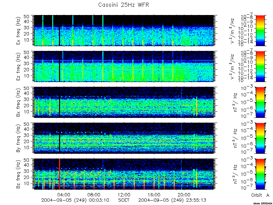
Task: Click the "Orbit A" label
Action: tap(260, 195)
